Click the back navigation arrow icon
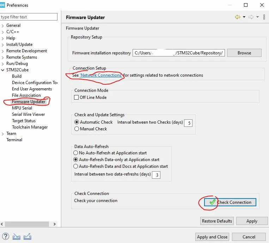The image size is (269, 243). [237, 17]
